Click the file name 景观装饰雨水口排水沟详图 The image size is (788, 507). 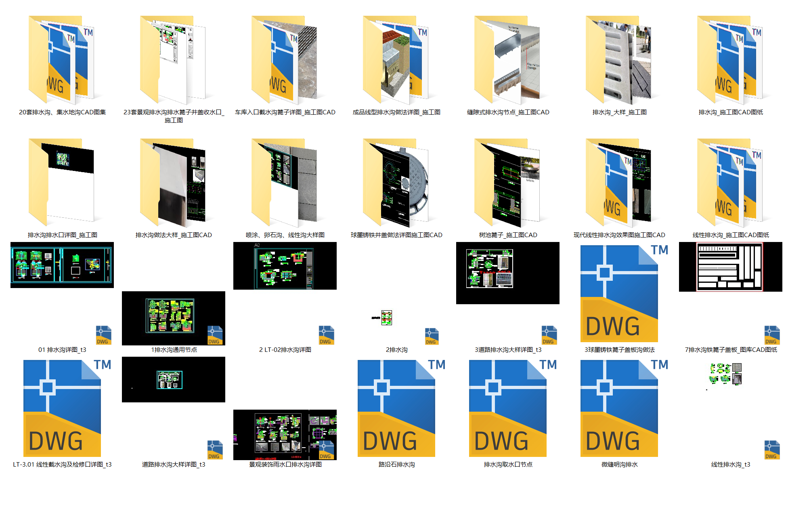click(x=285, y=465)
